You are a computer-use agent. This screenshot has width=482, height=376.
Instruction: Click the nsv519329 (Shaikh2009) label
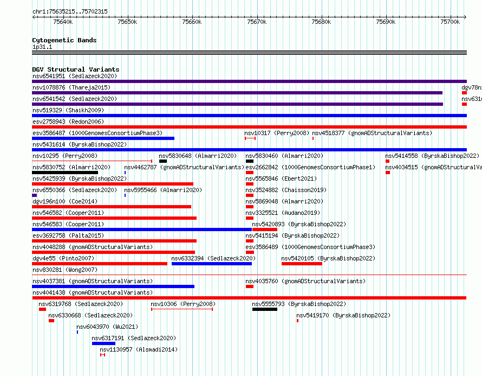pyautogui.click(x=68, y=110)
